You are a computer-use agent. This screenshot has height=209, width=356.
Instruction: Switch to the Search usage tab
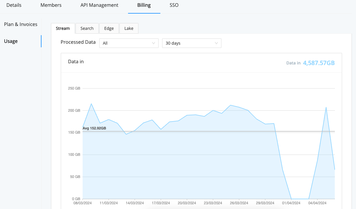(87, 28)
